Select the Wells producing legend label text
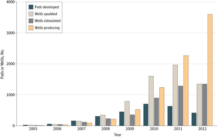 coord(48,28)
